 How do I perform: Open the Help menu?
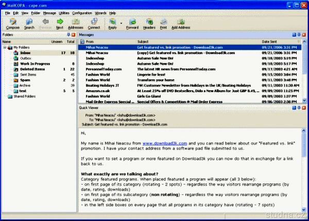coord(112,13)
